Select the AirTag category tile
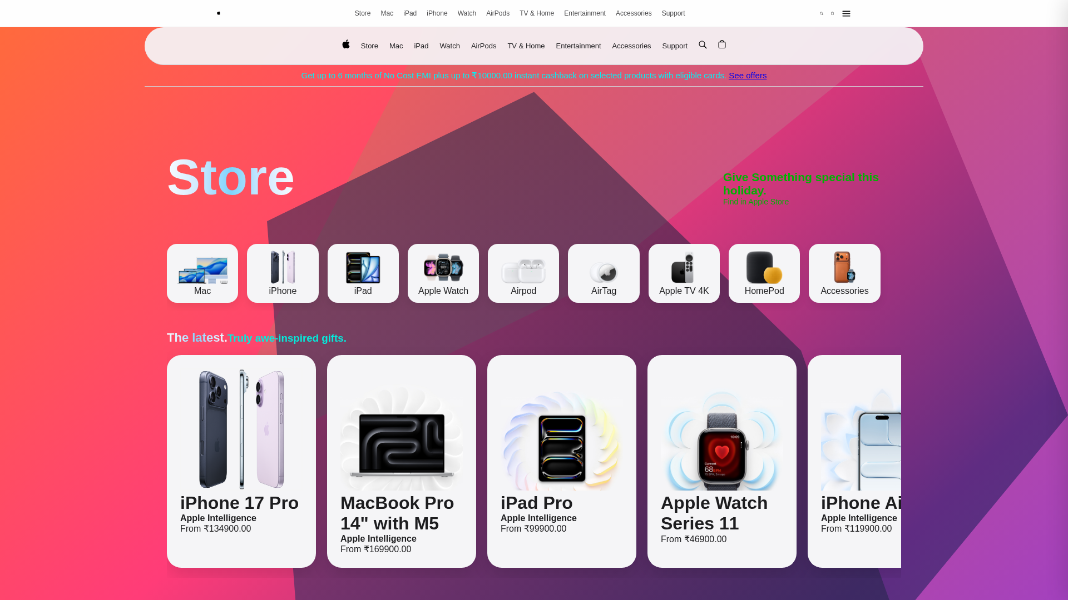Screen dimensions: 1068x600 tap(604, 273)
